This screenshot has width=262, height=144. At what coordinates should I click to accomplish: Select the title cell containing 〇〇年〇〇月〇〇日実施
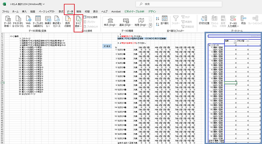(142, 38)
